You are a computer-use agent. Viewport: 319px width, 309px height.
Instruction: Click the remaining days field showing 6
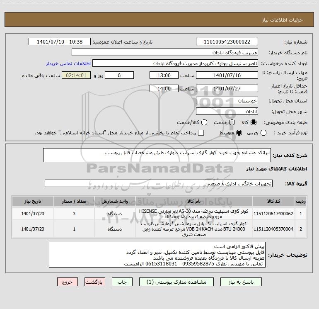pos(119,75)
